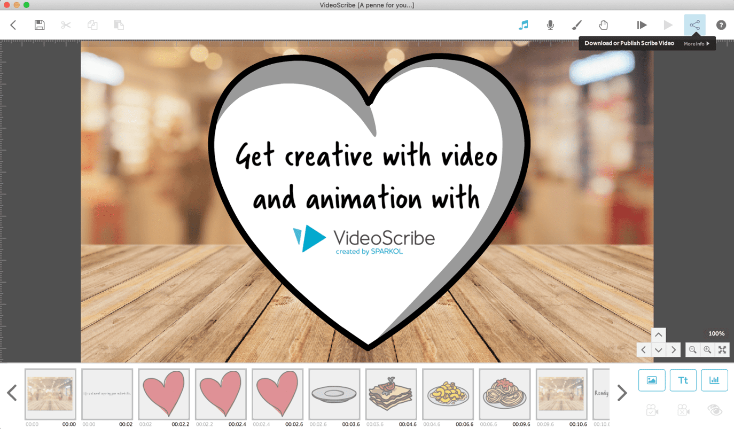
Task: Open the paintbrush drawing options
Action: pos(577,25)
